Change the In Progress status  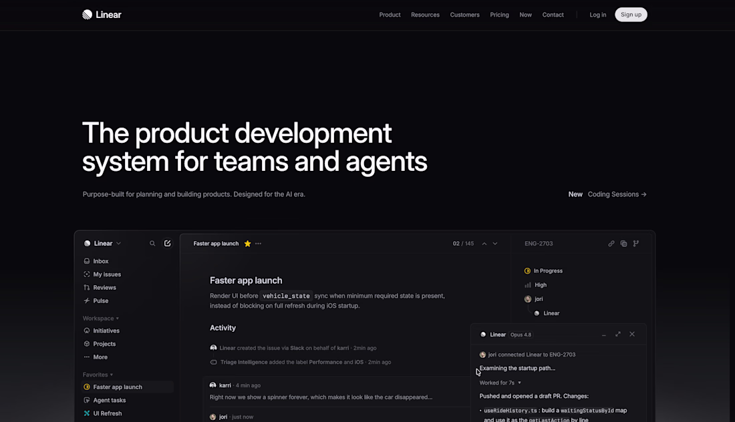(x=543, y=270)
